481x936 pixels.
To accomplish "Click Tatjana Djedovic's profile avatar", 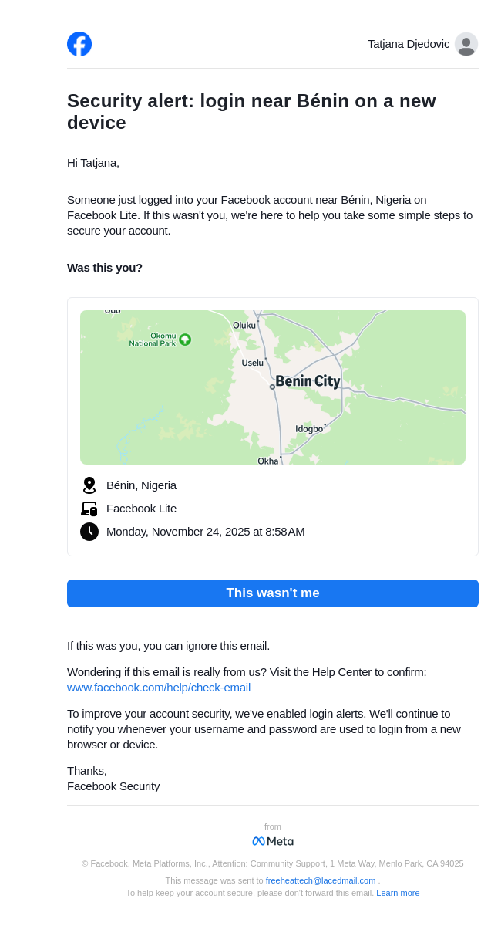I will tap(466, 44).
